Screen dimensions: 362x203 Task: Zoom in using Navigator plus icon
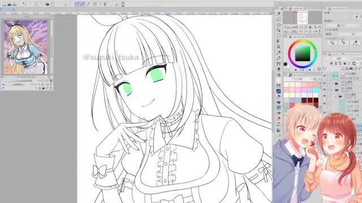[305, 27]
